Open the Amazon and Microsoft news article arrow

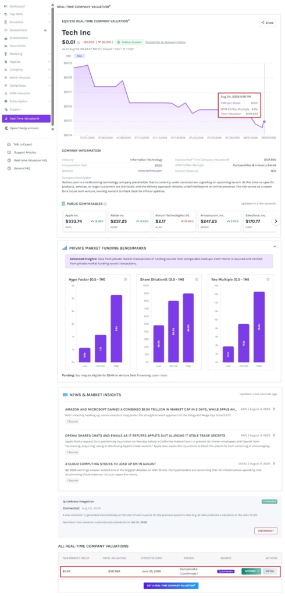(275, 410)
